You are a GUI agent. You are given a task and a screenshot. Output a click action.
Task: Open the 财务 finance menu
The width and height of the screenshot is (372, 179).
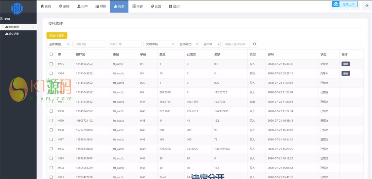click(101, 6)
